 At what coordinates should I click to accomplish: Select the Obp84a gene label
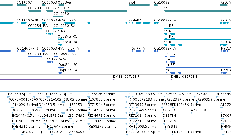point(64,2)
